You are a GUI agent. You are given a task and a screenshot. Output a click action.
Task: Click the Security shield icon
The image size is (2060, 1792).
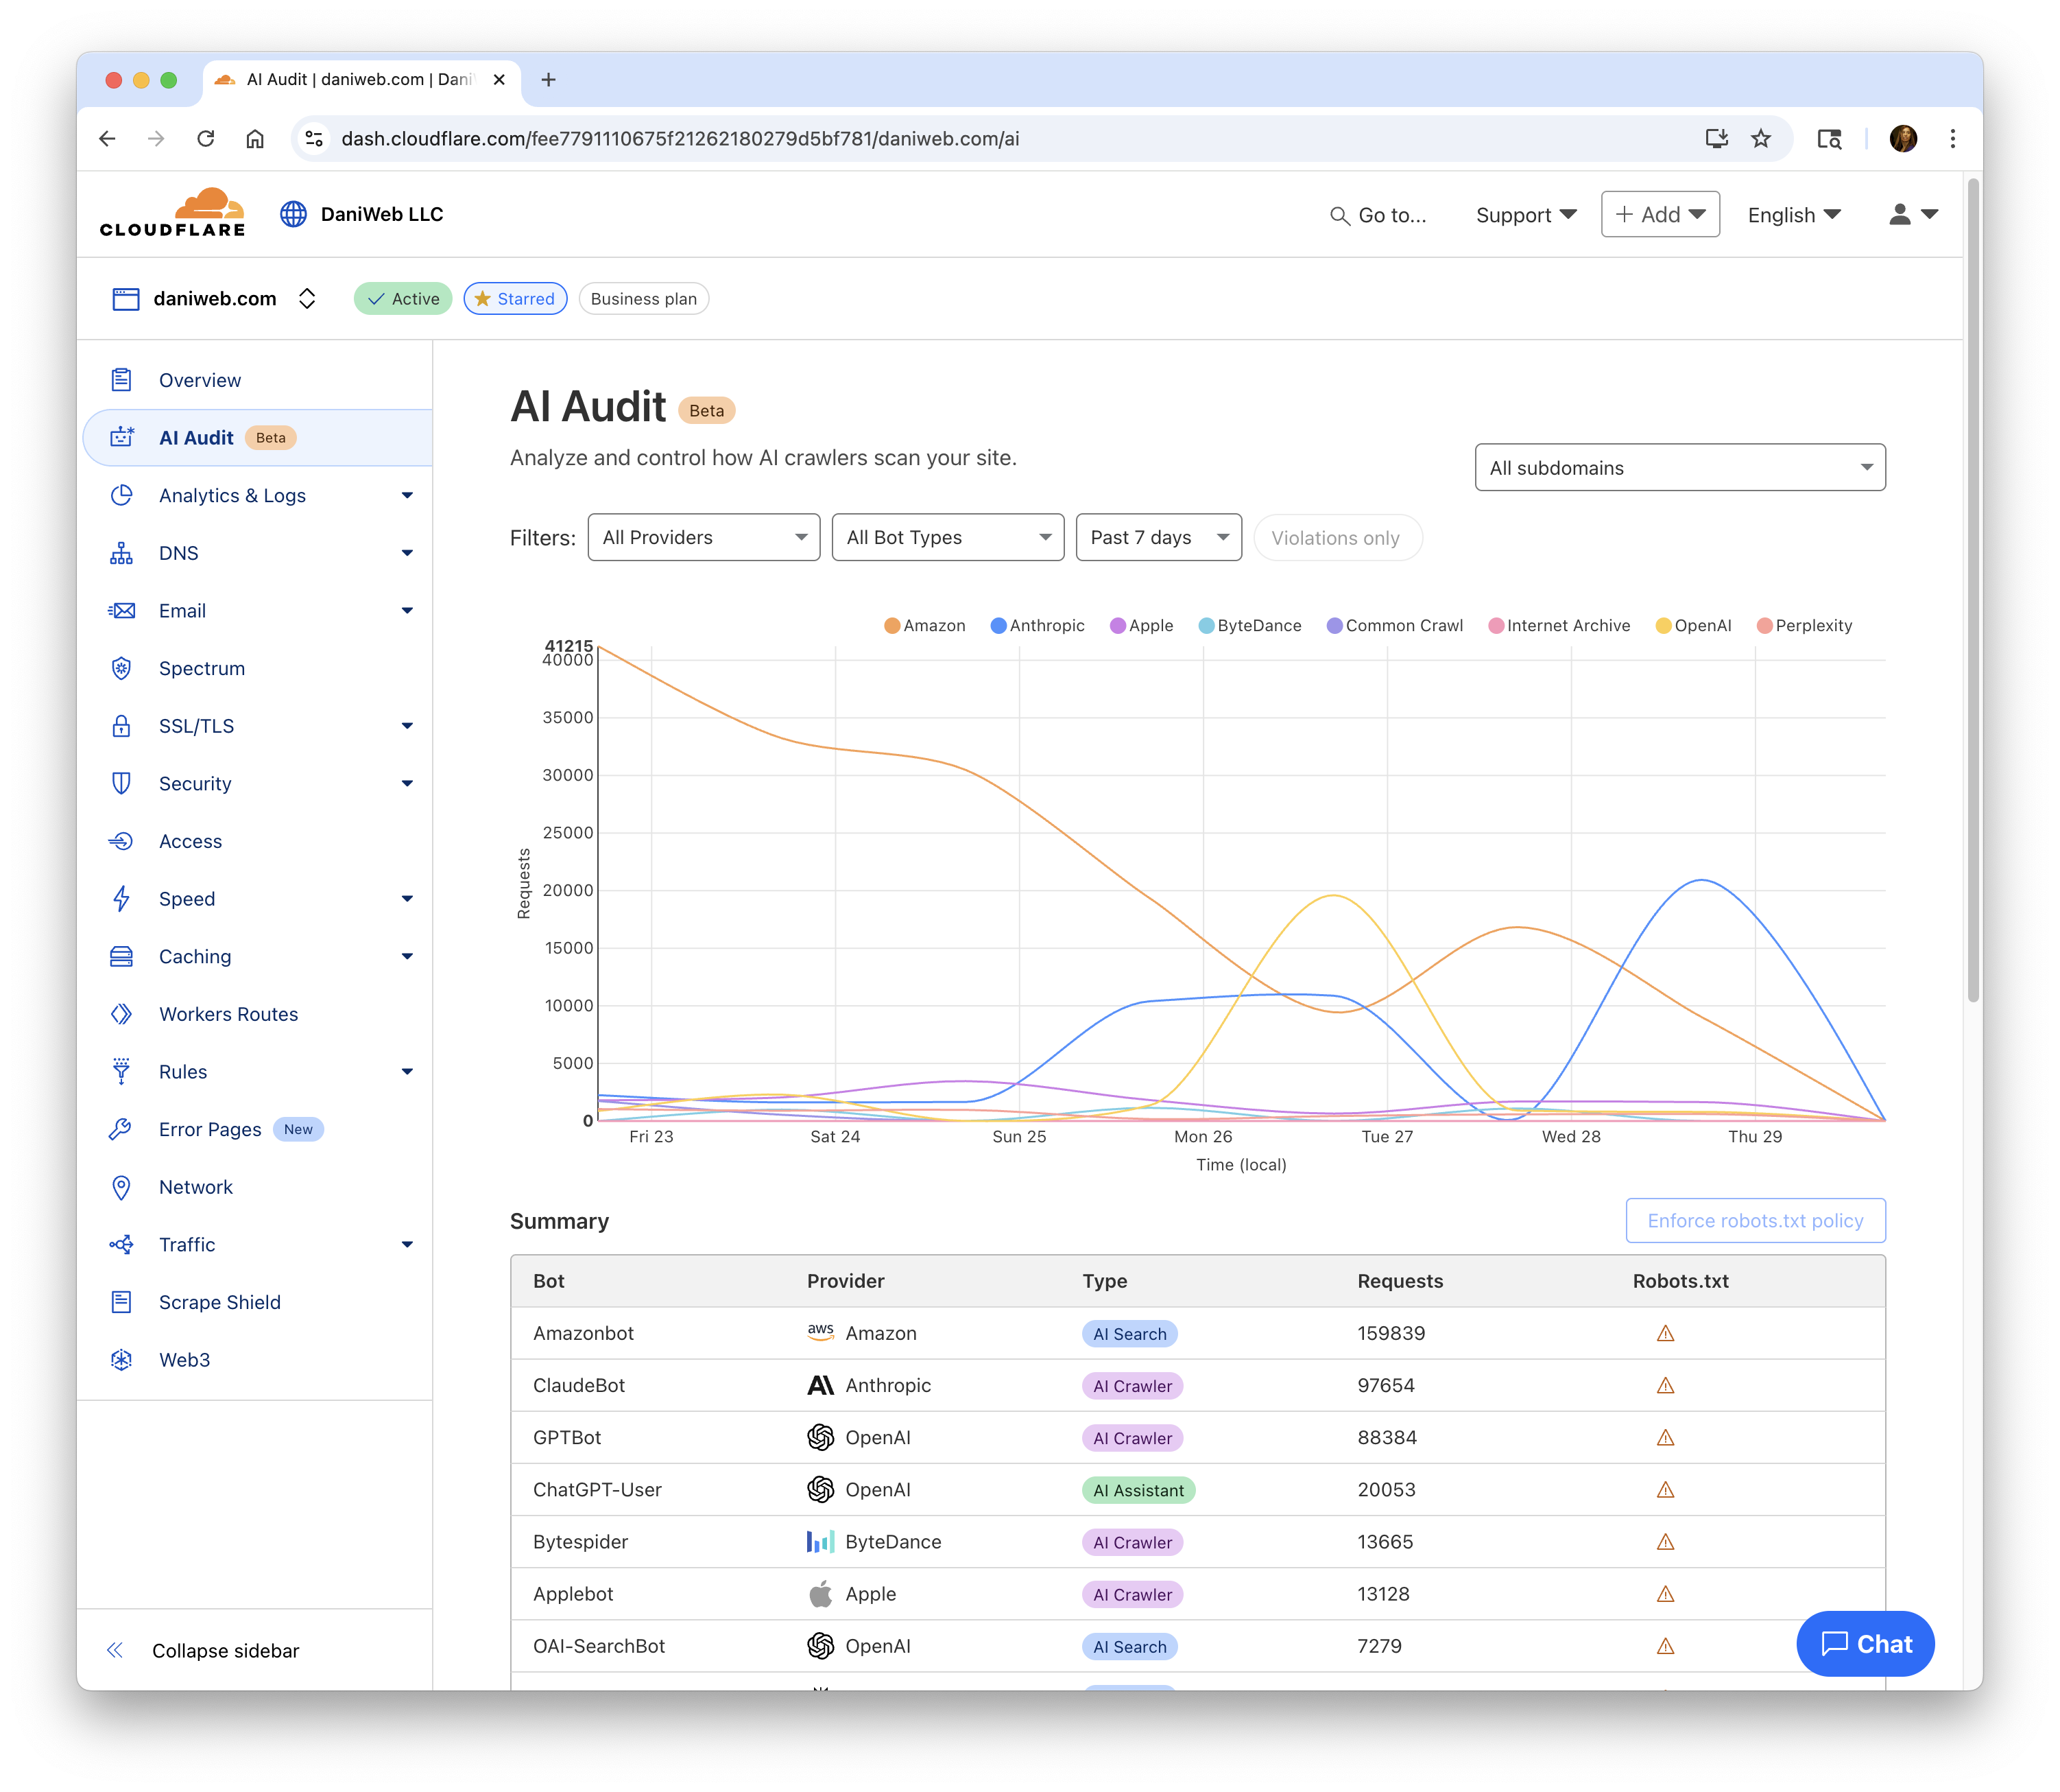[122, 784]
